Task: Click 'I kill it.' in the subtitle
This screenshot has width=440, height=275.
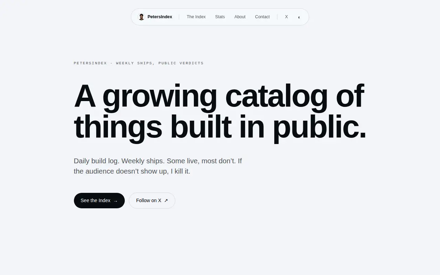Action: click(x=180, y=171)
